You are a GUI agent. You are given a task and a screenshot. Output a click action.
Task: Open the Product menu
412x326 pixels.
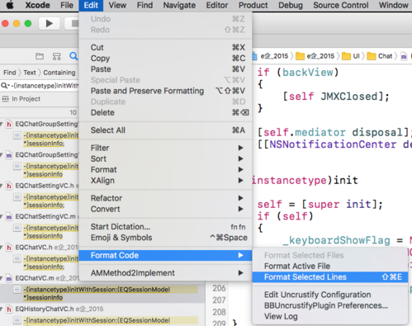pos(253,5)
